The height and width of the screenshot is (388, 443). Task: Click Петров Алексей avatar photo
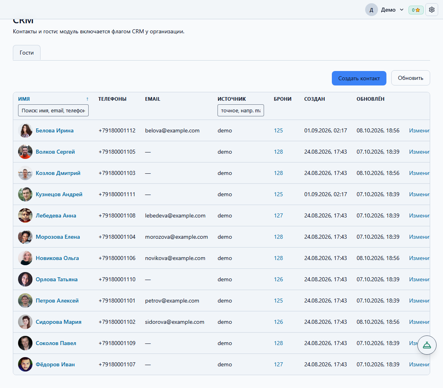click(25, 301)
